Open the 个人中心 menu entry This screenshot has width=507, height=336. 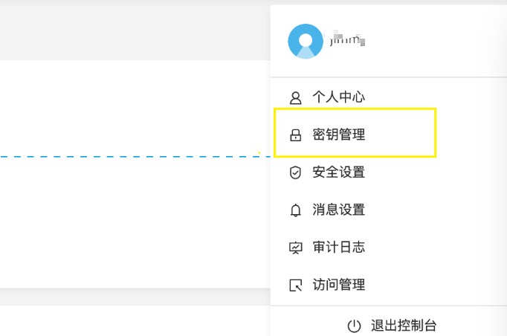pos(338,97)
